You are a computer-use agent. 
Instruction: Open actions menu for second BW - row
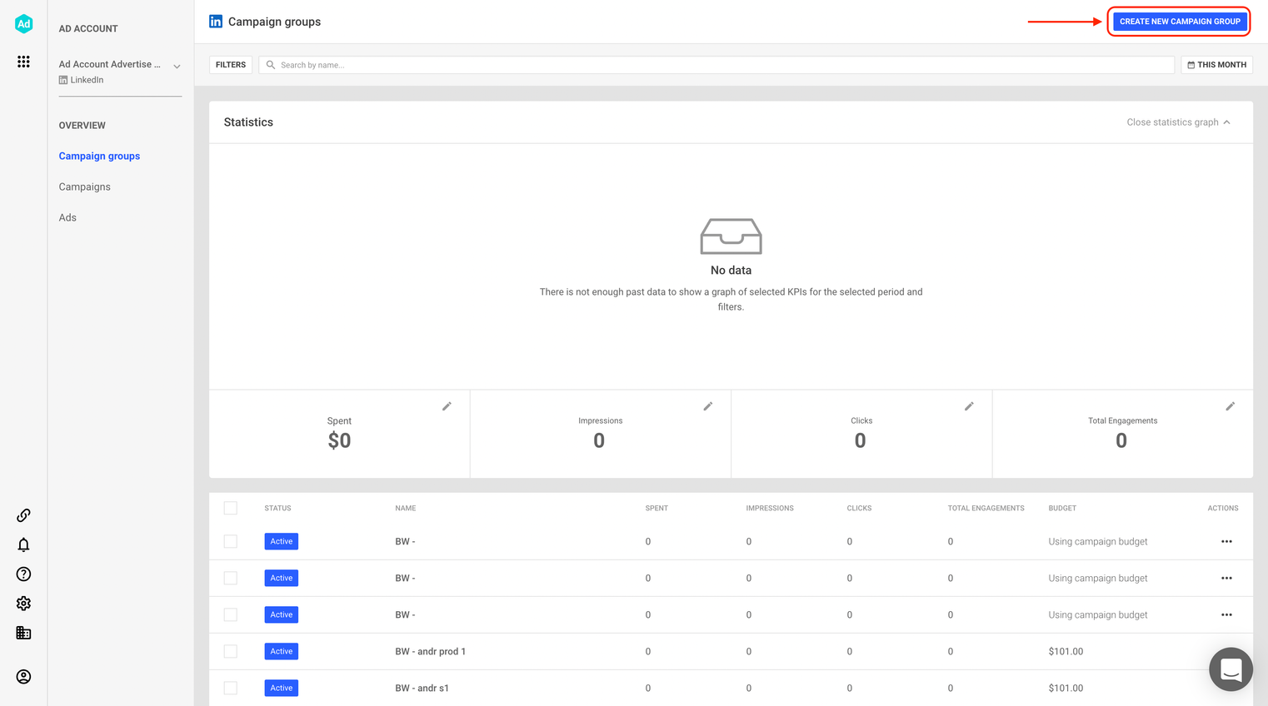coord(1226,578)
